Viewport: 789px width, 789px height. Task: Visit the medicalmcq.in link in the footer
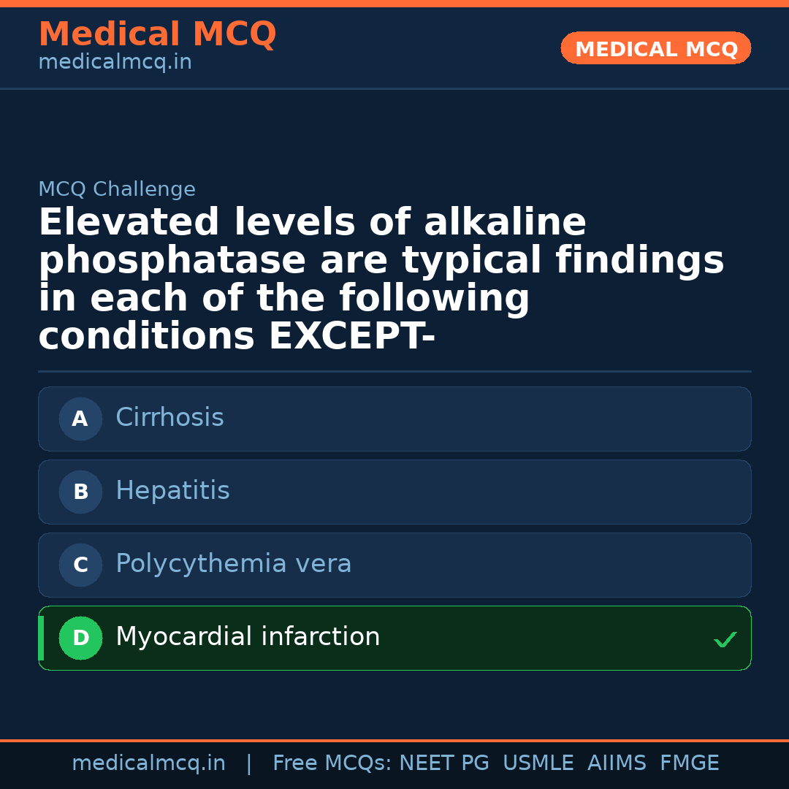[x=148, y=763]
